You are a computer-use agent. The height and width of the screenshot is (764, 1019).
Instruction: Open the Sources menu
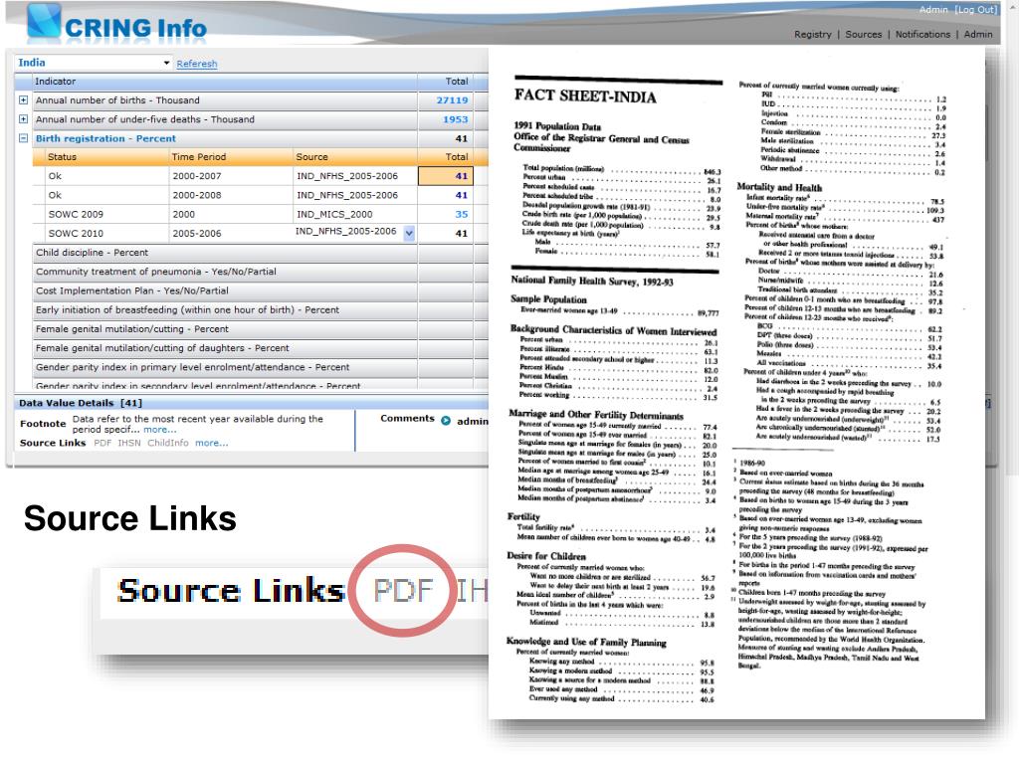(x=863, y=35)
